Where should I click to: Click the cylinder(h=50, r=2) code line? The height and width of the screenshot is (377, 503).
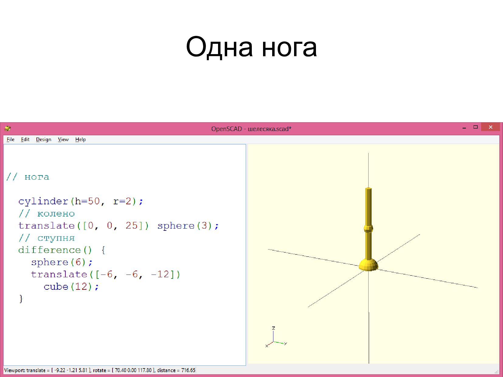click(x=81, y=201)
